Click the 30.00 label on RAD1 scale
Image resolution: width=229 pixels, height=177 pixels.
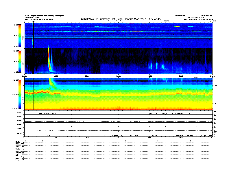coord(16,62)
